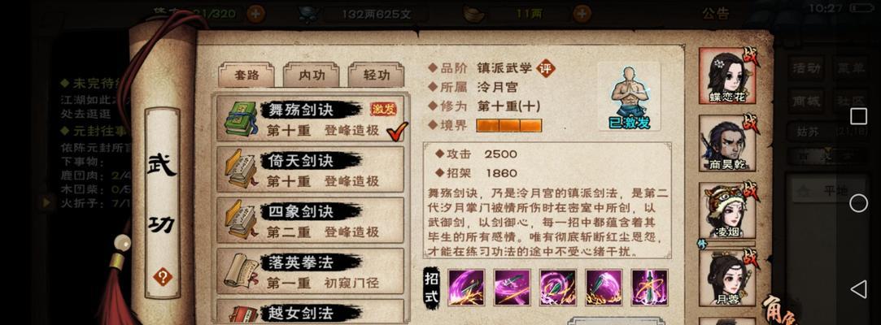The height and width of the screenshot is (325, 881).
Task: Open the third swirling sword skill icon
Action: tap(557, 288)
